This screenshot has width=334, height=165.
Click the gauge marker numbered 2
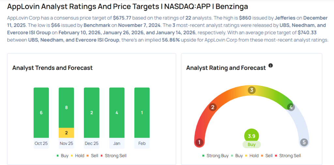(213, 107)
